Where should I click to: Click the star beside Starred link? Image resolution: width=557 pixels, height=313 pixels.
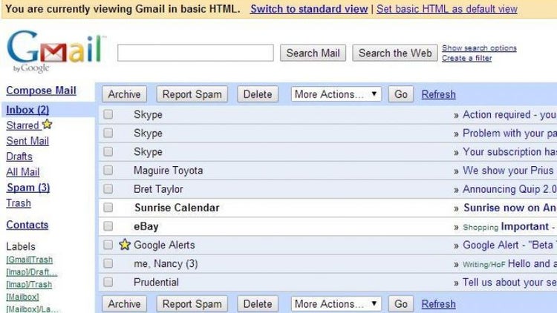(47, 124)
